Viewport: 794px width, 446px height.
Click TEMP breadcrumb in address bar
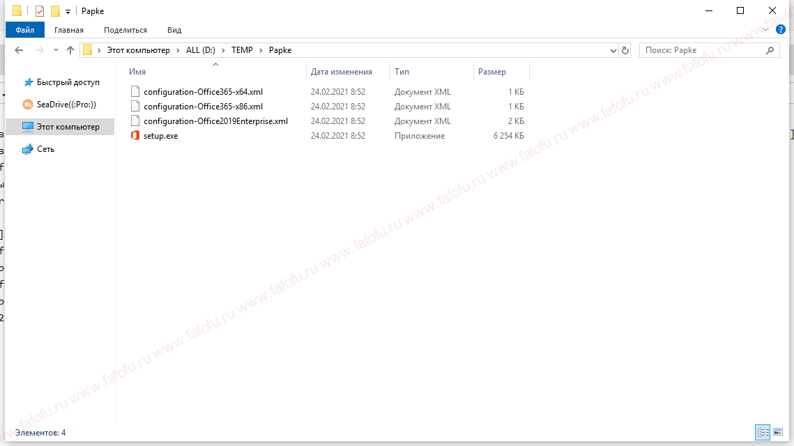(x=242, y=50)
